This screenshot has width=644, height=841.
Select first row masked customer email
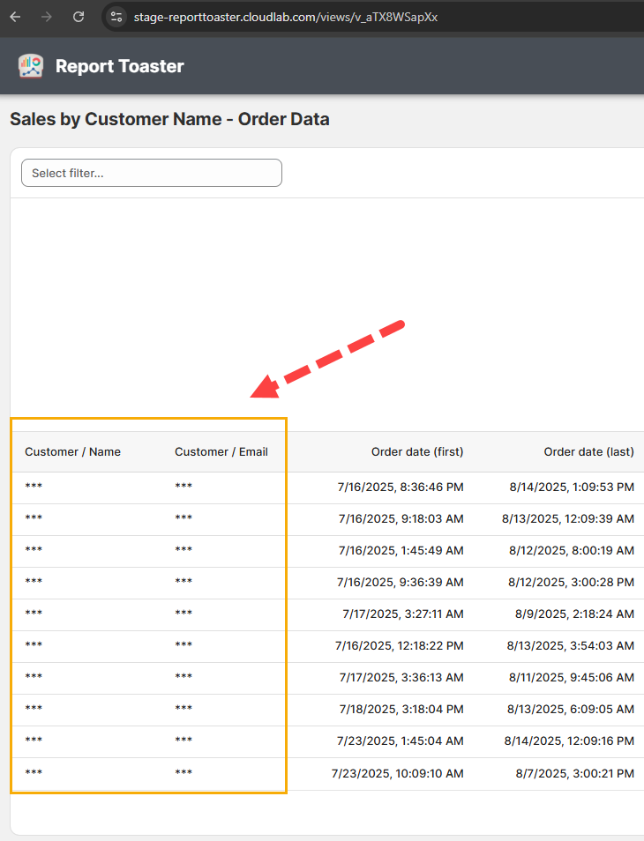point(183,487)
